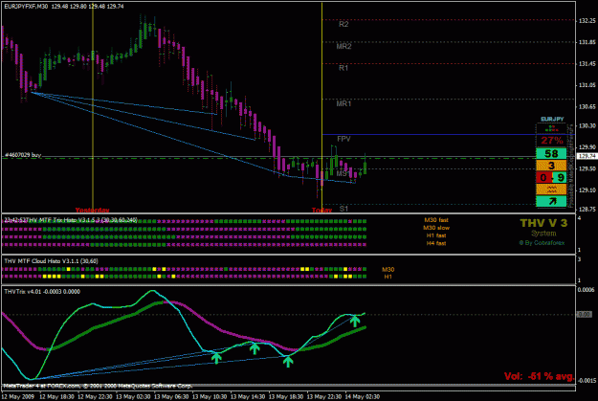Click the Vol: -51 % avg. reading
The image size is (598, 401).
tap(539, 376)
